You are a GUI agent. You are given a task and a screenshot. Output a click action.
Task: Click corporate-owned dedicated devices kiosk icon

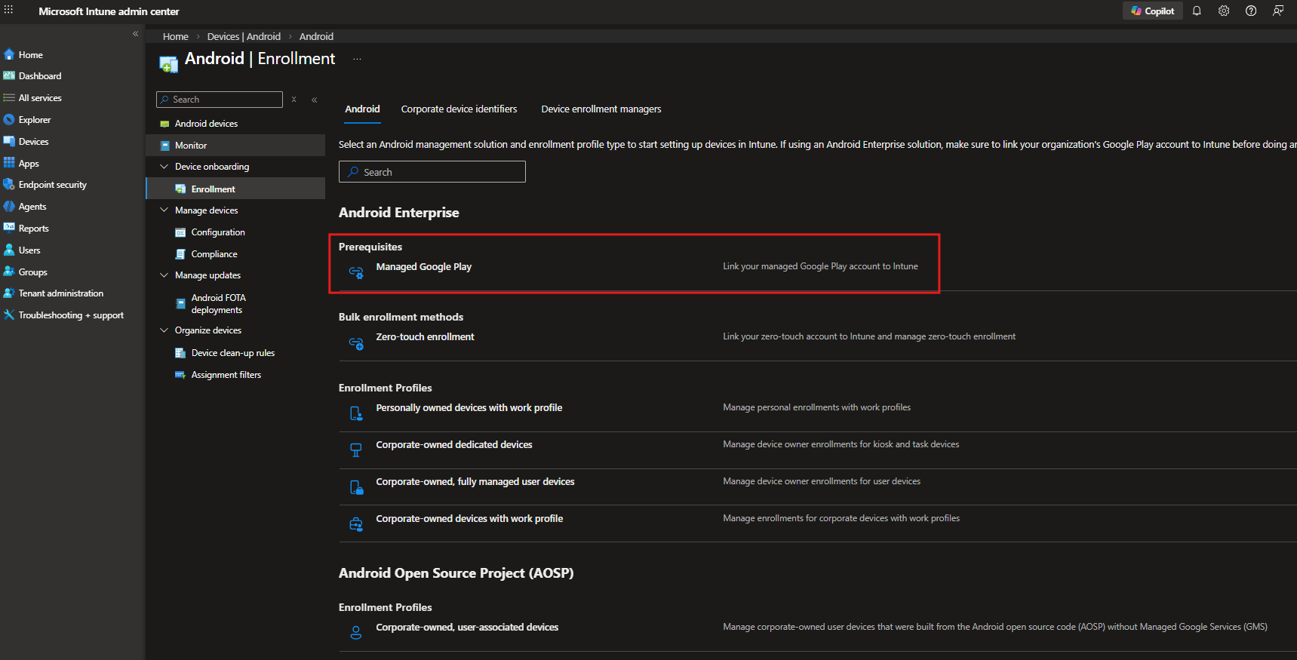pos(356,450)
